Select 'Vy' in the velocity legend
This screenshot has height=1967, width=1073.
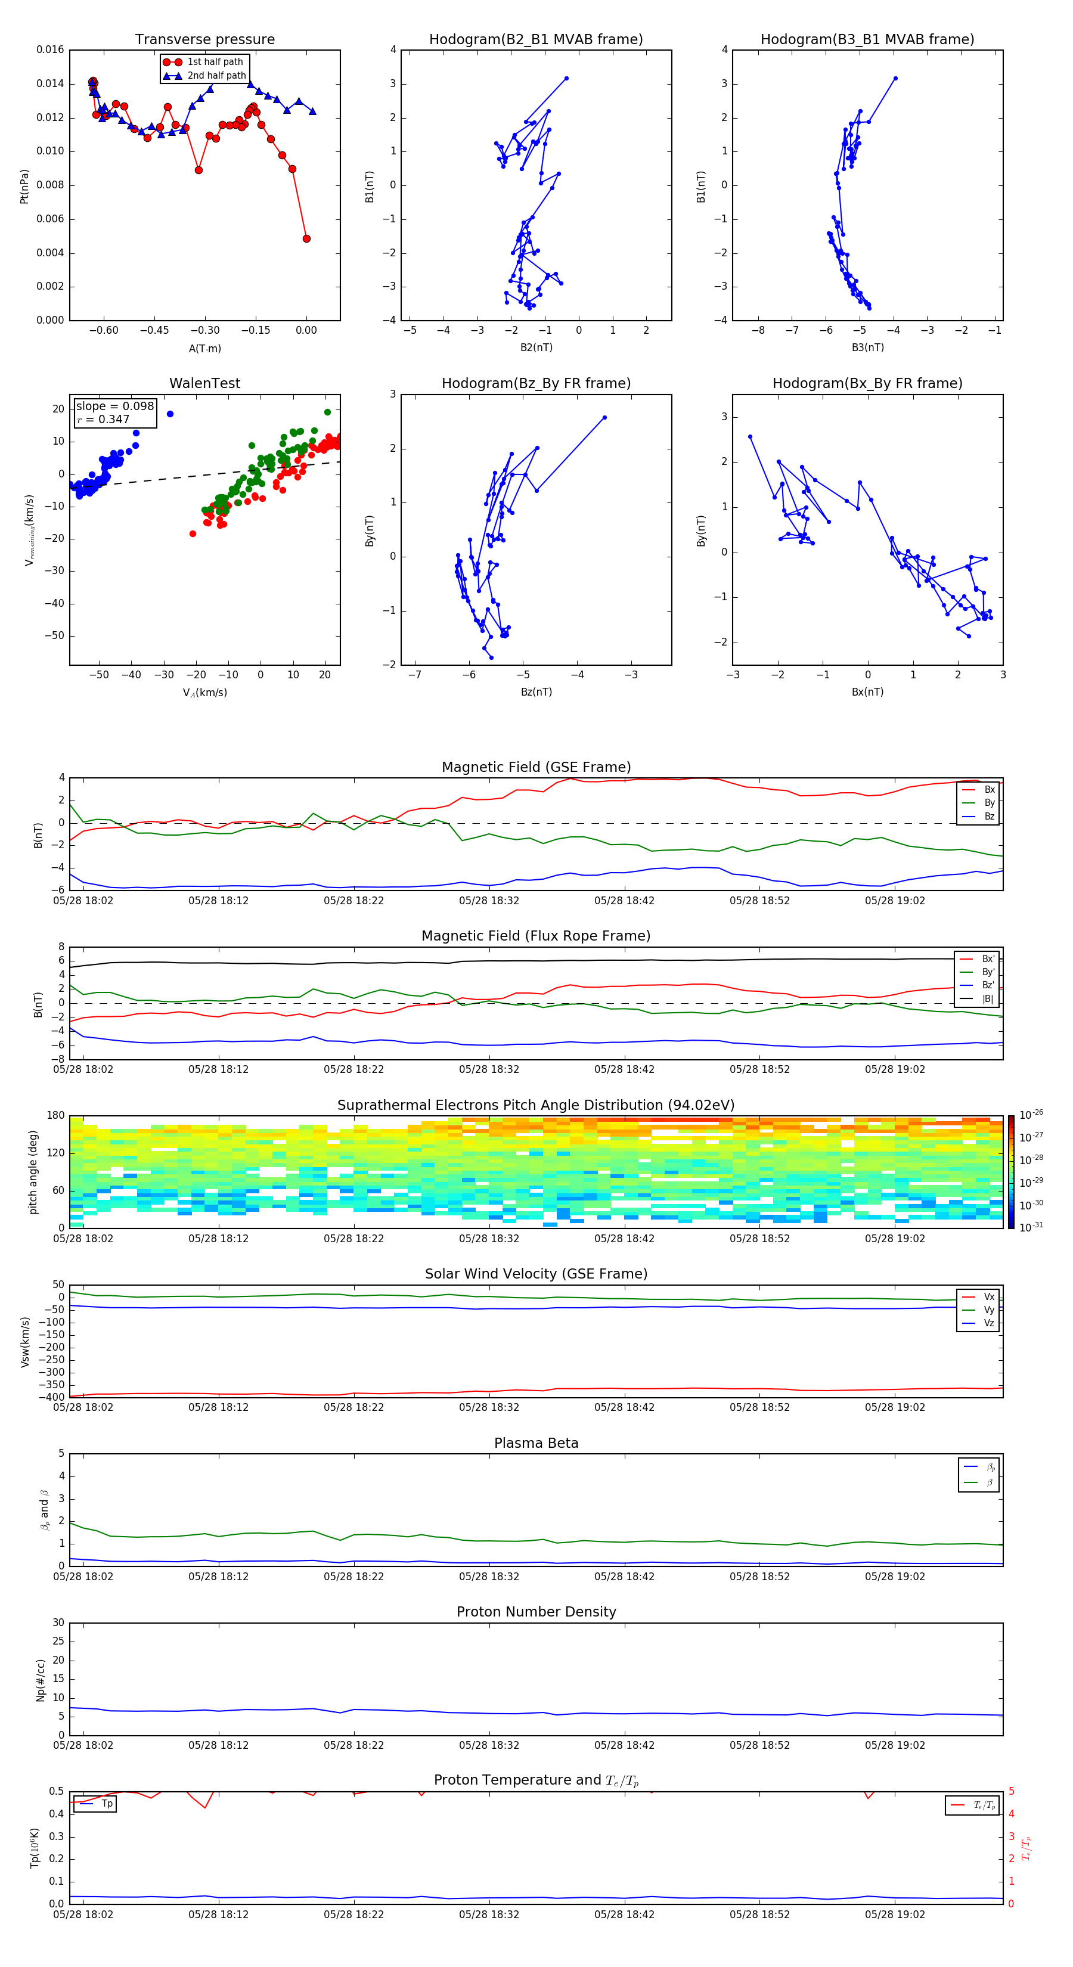coord(978,1310)
